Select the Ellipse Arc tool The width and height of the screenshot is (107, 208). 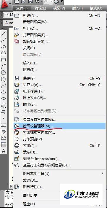click(4, 99)
